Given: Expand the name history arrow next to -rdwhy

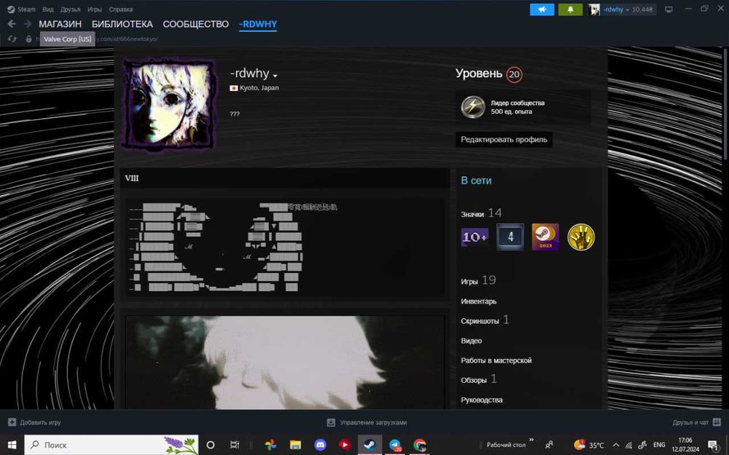Looking at the screenshot, I should [276, 76].
